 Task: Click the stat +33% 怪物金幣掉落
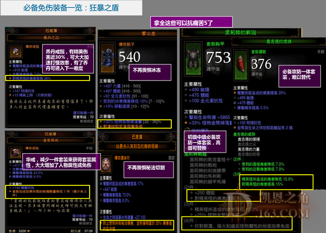point(210,123)
